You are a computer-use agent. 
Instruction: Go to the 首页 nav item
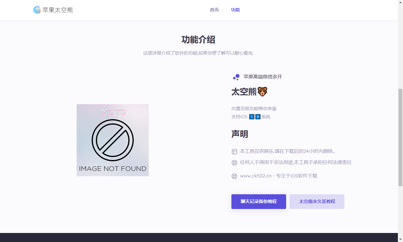(x=214, y=10)
